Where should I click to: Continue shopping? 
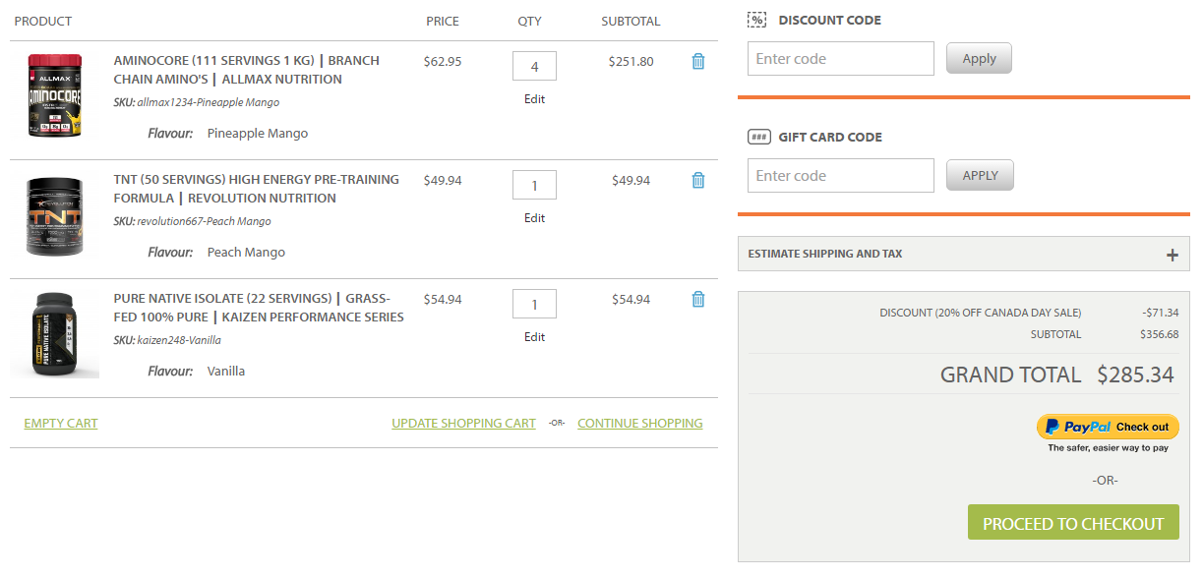pyautogui.click(x=639, y=424)
